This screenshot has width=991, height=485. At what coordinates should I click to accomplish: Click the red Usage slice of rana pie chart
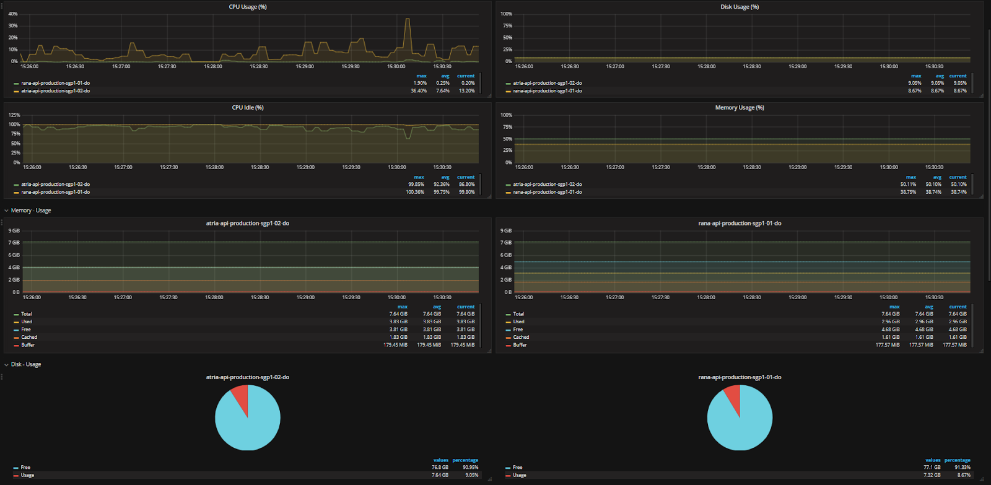(x=733, y=400)
